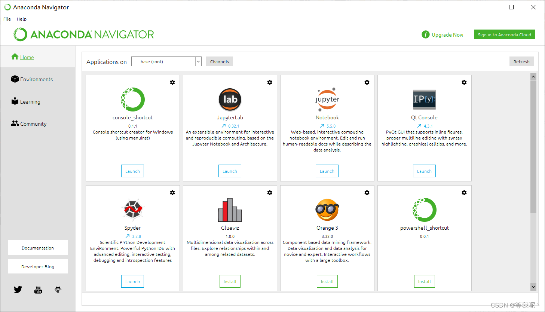Launch JupyterLab

pos(230,171)
